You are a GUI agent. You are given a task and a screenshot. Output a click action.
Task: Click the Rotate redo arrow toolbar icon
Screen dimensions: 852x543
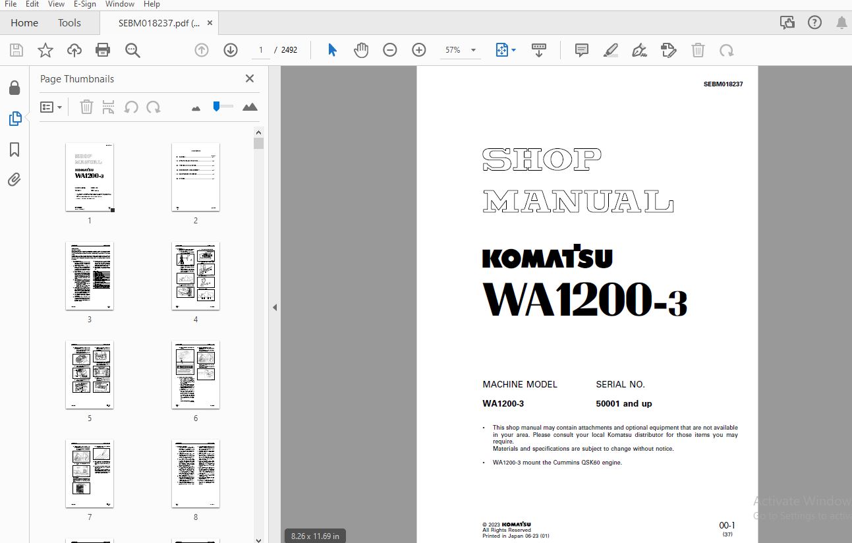click(x=726, y=50)
